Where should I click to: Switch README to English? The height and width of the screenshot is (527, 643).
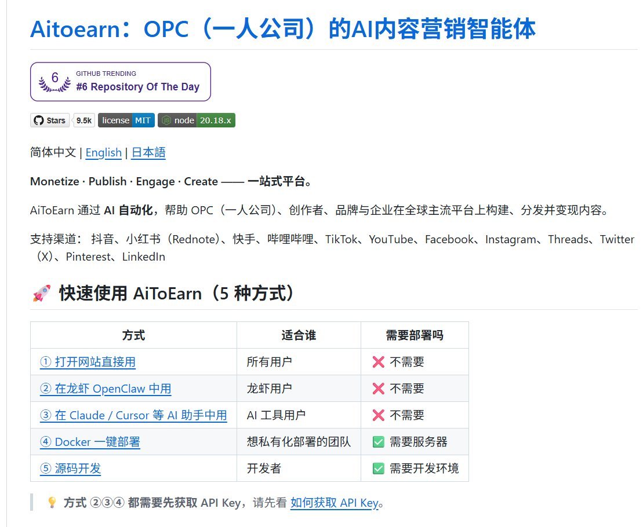point(103,153)
